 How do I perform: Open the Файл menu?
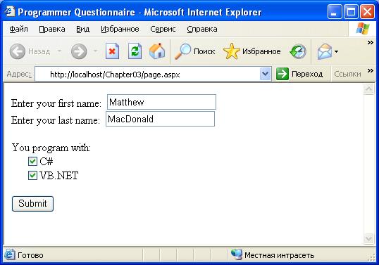pos(18,30)
